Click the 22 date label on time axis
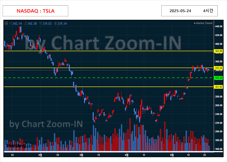The height and width of the screenshot is (162, 227). tap(204, 155)
